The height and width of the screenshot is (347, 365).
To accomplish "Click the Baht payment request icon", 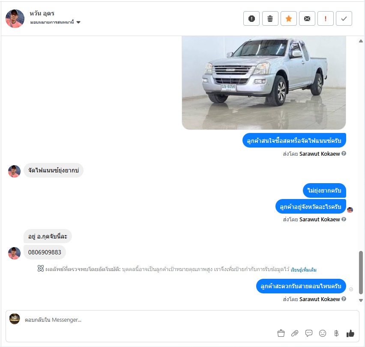I will tap(336, 333).
